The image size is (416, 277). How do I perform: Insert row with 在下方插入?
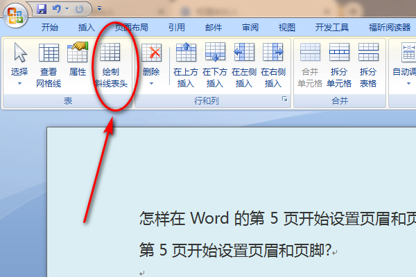tap(215, 65)
